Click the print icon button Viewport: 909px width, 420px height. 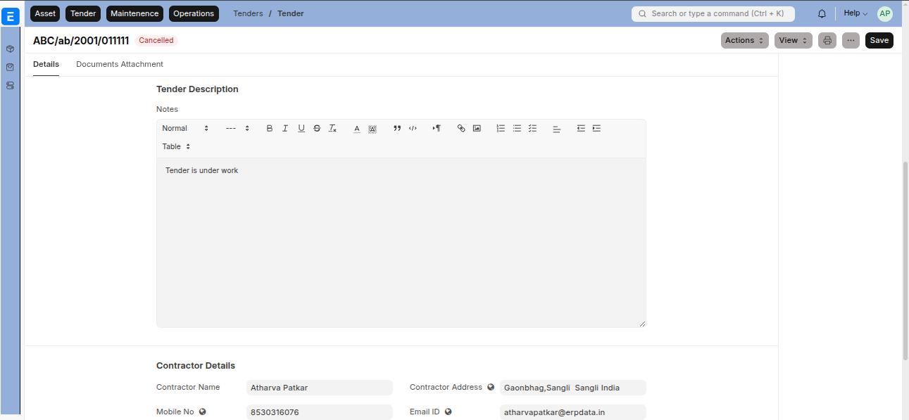pyautogui.click(x=827, y=41)
